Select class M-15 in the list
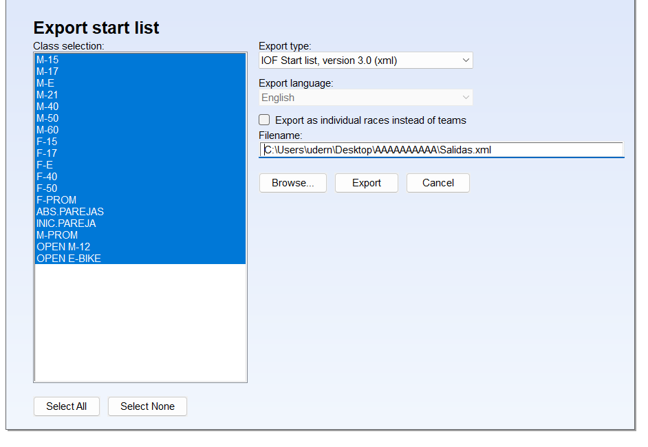Viewport: 648px width, 447px height. click(x=140, y=60)
